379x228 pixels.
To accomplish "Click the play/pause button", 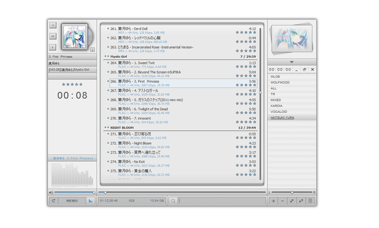I will (x=53, y=36).
